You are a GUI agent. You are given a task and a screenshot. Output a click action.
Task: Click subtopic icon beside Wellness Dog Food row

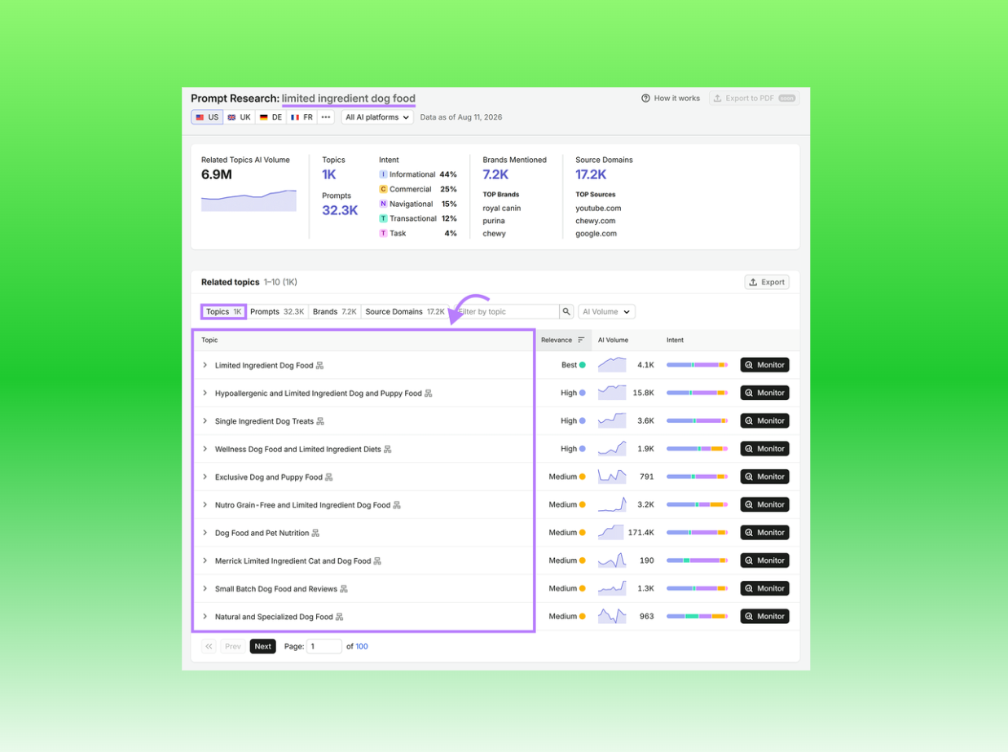point(388,449)
